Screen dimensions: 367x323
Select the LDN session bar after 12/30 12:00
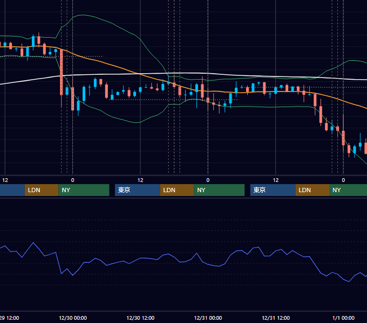point(177,190)
